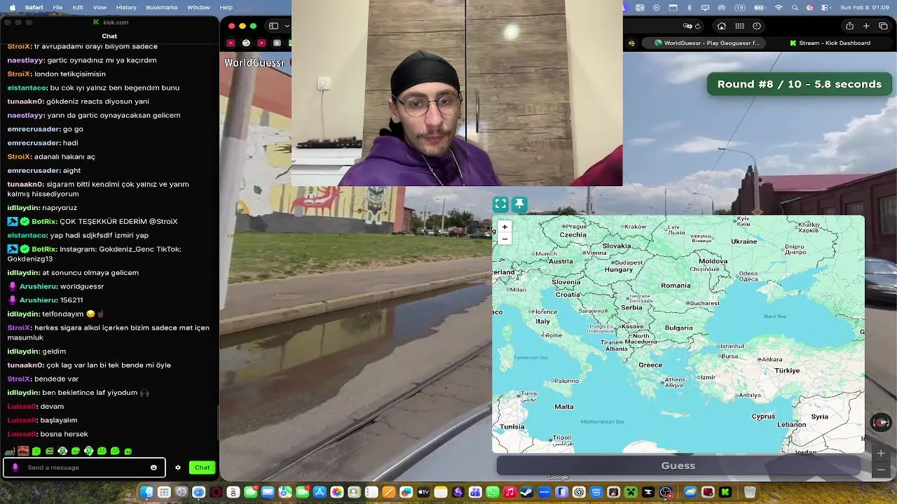Click the green Chat send button
This screenshot has width=897, height=504.
pos(202,468)
